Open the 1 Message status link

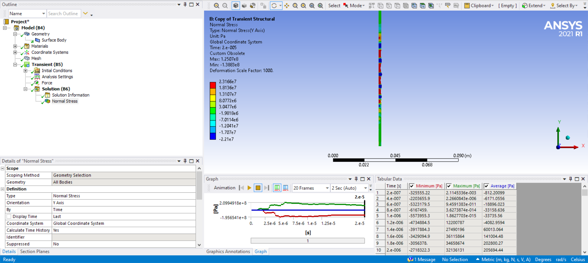point(421,259)
